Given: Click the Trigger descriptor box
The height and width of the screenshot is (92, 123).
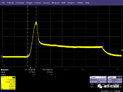Looking at the screenshot, I should (x=115, y=80).
